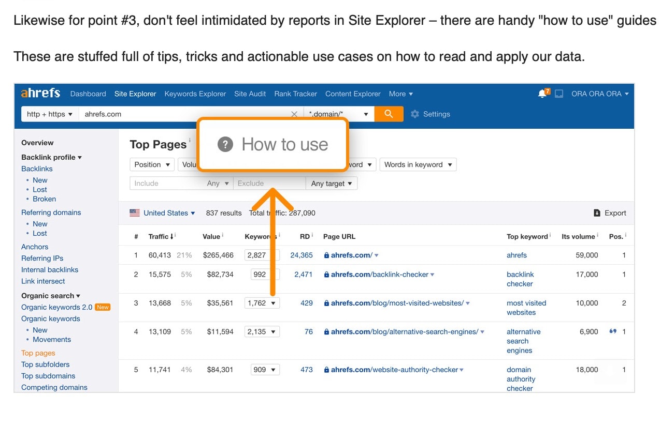
Task: Expand the 2,135 keywords dropdown
Action: [x=262, y=332]
